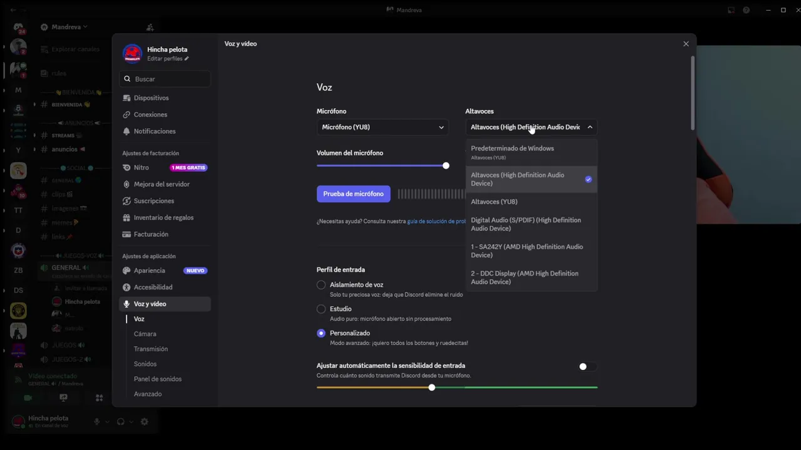Open Accesibilidad settings entry
Viewport: 801px width, 450px height.
tap(165, 287)
